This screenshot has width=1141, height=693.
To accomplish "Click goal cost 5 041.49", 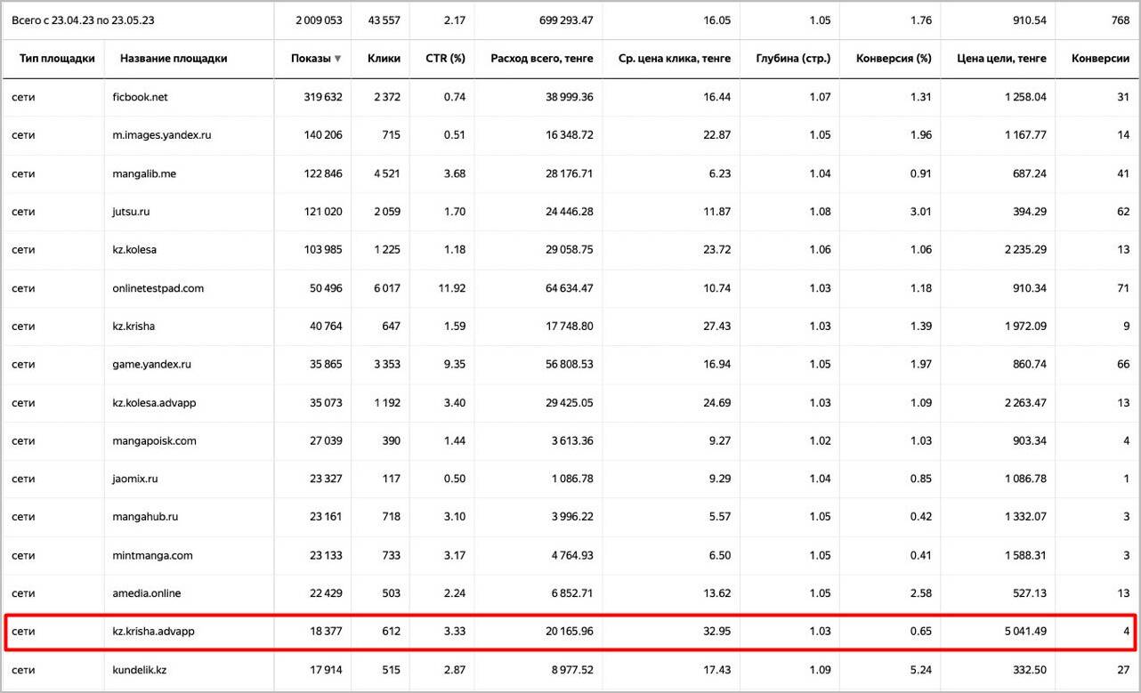I will point(1024,632).
